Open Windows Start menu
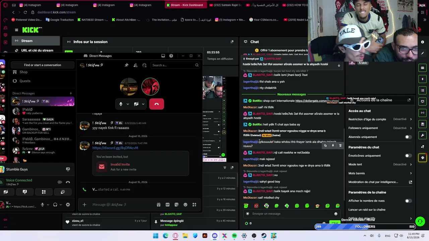Image resolution: width=429 pixels, height=241 pixels. point(156,236)
